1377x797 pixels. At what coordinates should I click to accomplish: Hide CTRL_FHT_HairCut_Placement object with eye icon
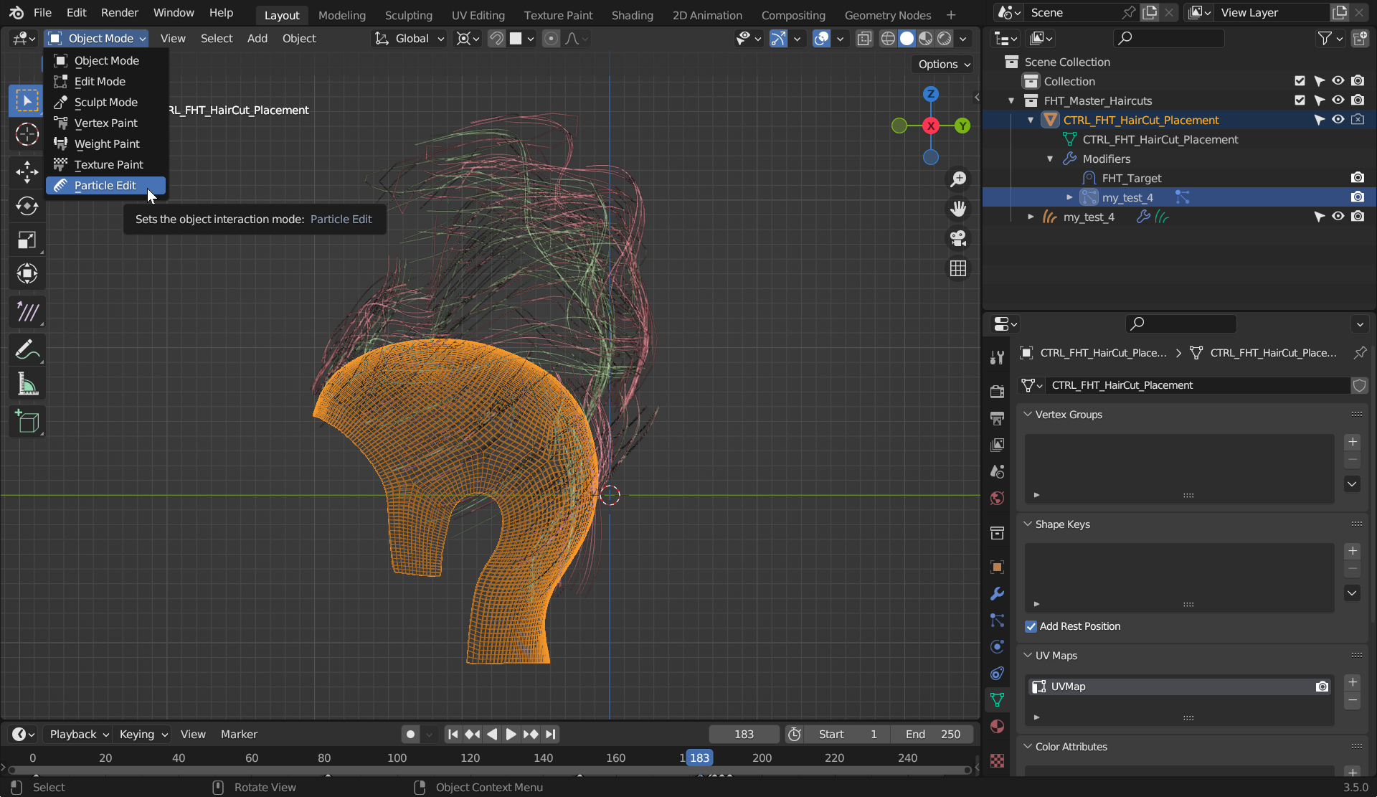pos(1338,120)
